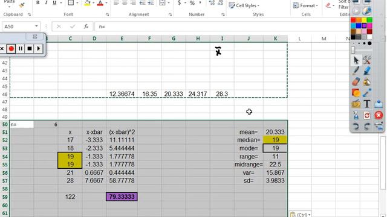Click Decrease Decimal icon
The width and height of the screenshot is (387, 217).
220,2
